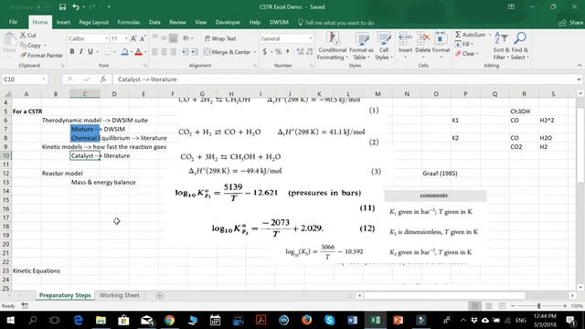Click Tell me what you want to do
This screenshot has width=585, height=329.
coord(335,23)
